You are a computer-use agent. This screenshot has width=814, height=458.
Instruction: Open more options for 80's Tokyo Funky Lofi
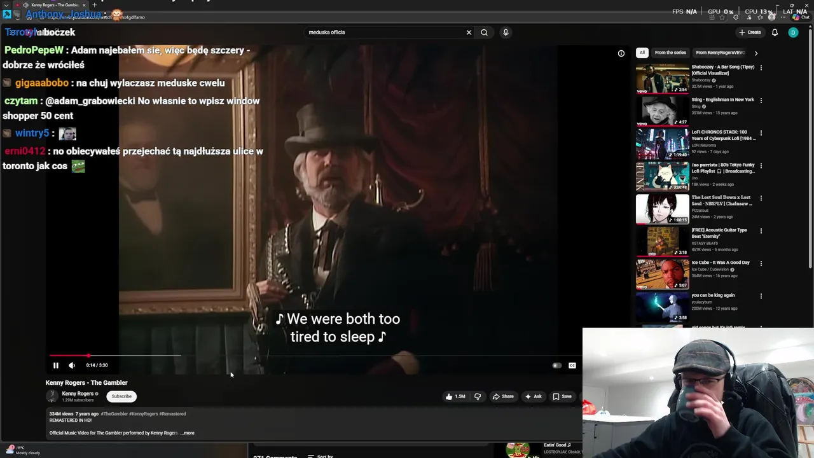[761, 165]
